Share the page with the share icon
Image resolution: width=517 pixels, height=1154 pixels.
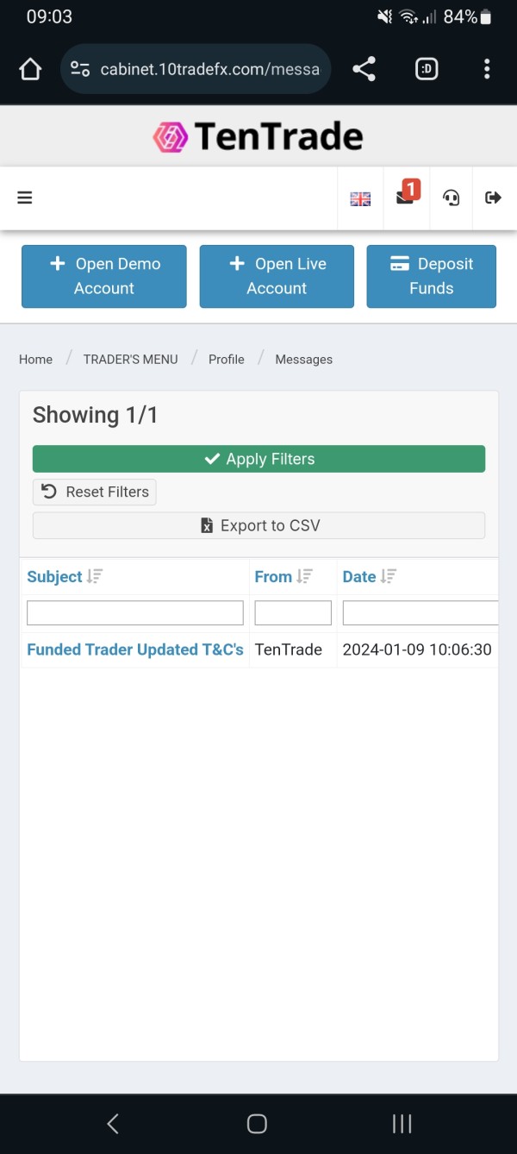tap(364, 69)
